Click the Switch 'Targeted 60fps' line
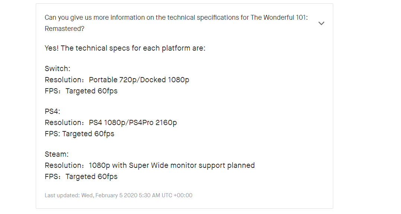This screenshot has height=214, width=401. pos(81,91)
